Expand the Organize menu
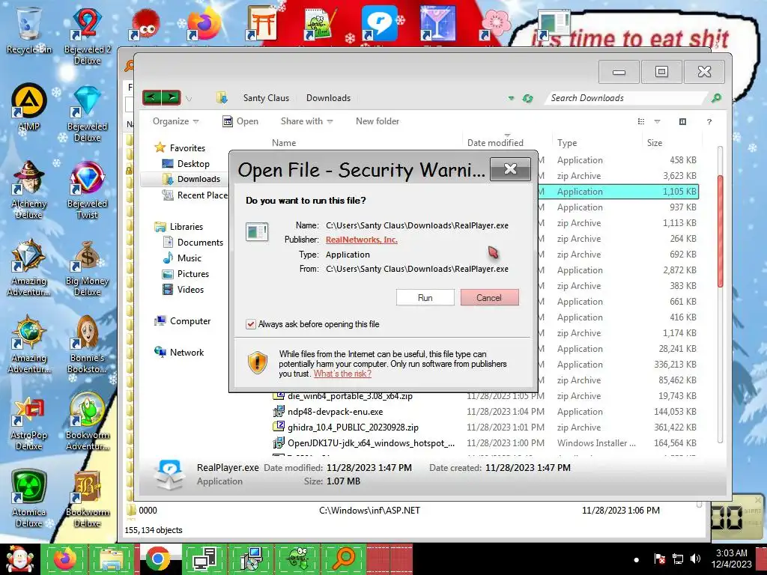Viewport: 767px width, 575px height. click(x=175, y=121)
